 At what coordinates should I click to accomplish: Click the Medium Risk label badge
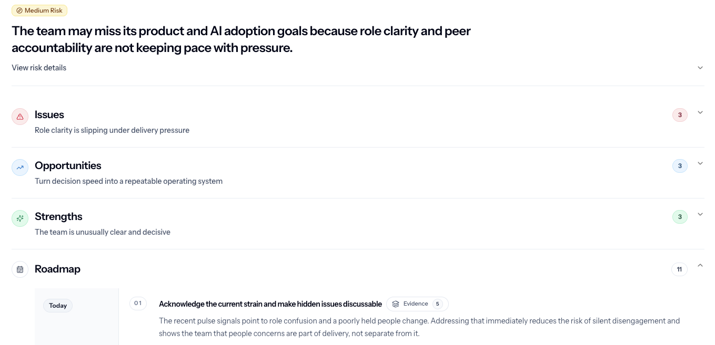[39, 11]
